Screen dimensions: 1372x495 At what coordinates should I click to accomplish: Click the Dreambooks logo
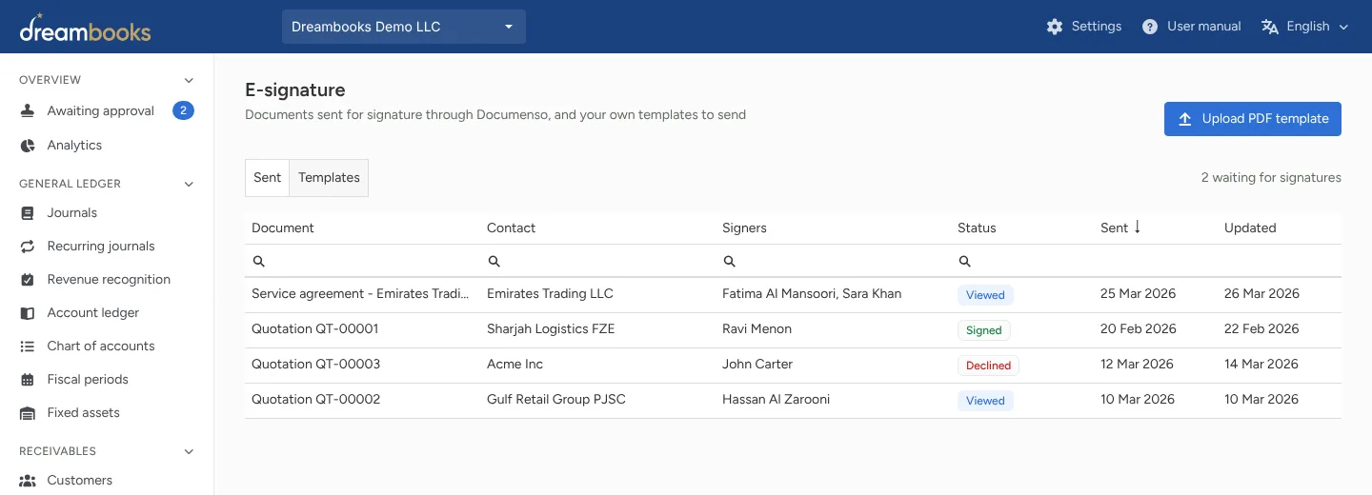85,28
